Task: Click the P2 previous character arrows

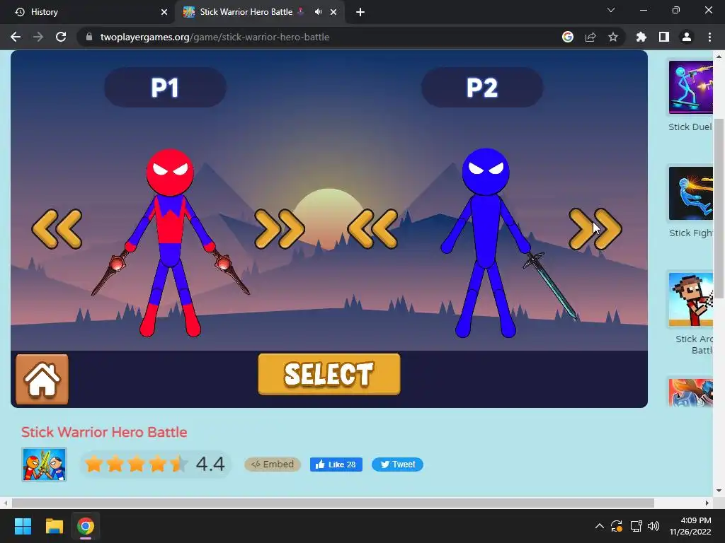Action: 372,229
